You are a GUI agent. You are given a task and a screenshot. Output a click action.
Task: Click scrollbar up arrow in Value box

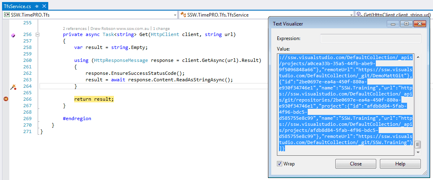[x=418, y=57]
